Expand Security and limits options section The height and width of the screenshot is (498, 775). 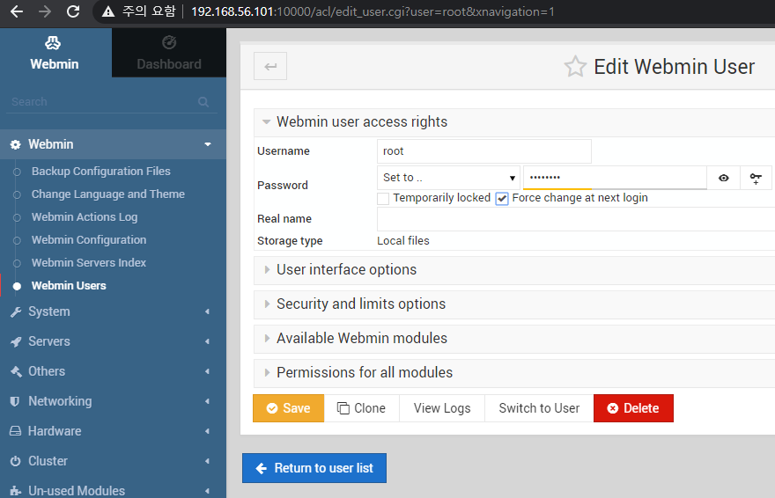pos(361,304)
